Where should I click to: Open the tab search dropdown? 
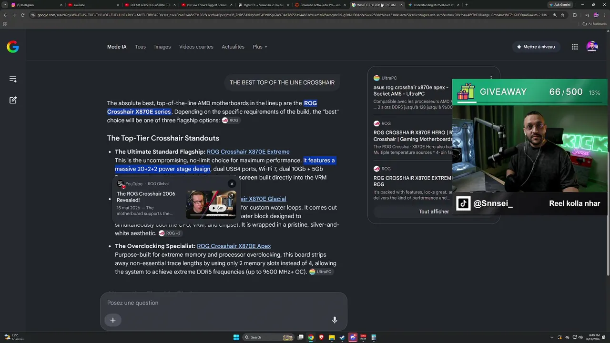click(5, 5)
